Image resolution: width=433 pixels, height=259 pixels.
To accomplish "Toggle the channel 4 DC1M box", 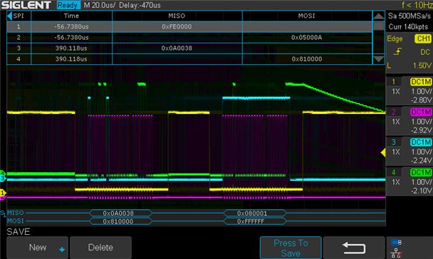I will pyautogui.click(x=421, y=172).
